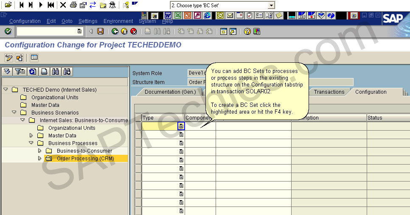This screenshot has width=410, height=215.
Task: Click the binoculars Find icon in tree toolbar
Action: 56,71
